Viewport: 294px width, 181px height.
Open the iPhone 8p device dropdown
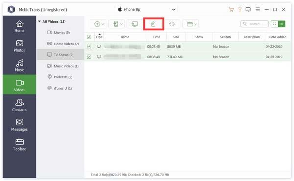tap(147, 9)
